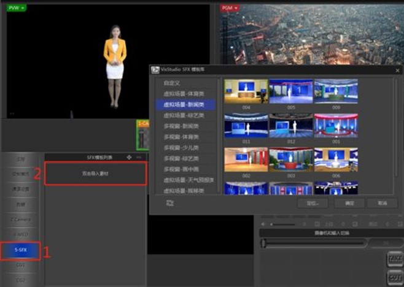Click the T-bar transition slider handle

tap(263, 244)
